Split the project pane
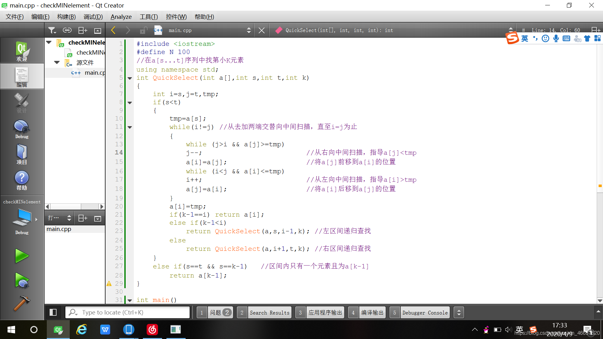603x339 pixels. click(x=83, y=30)
